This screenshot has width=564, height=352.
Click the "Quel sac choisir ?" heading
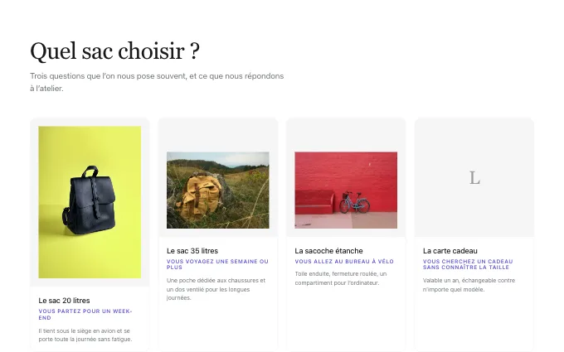(114, 51)
